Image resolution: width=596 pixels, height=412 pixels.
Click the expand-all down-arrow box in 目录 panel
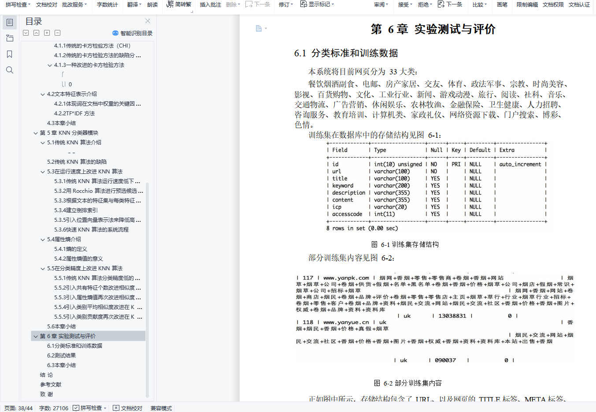click(26, 33)
